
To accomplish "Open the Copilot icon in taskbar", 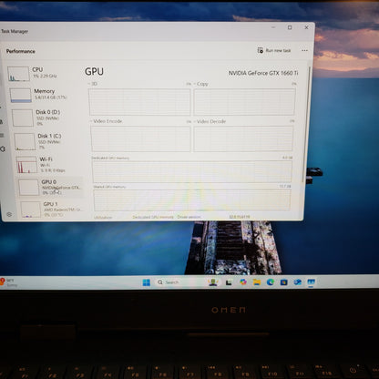I will coord(243,282).
